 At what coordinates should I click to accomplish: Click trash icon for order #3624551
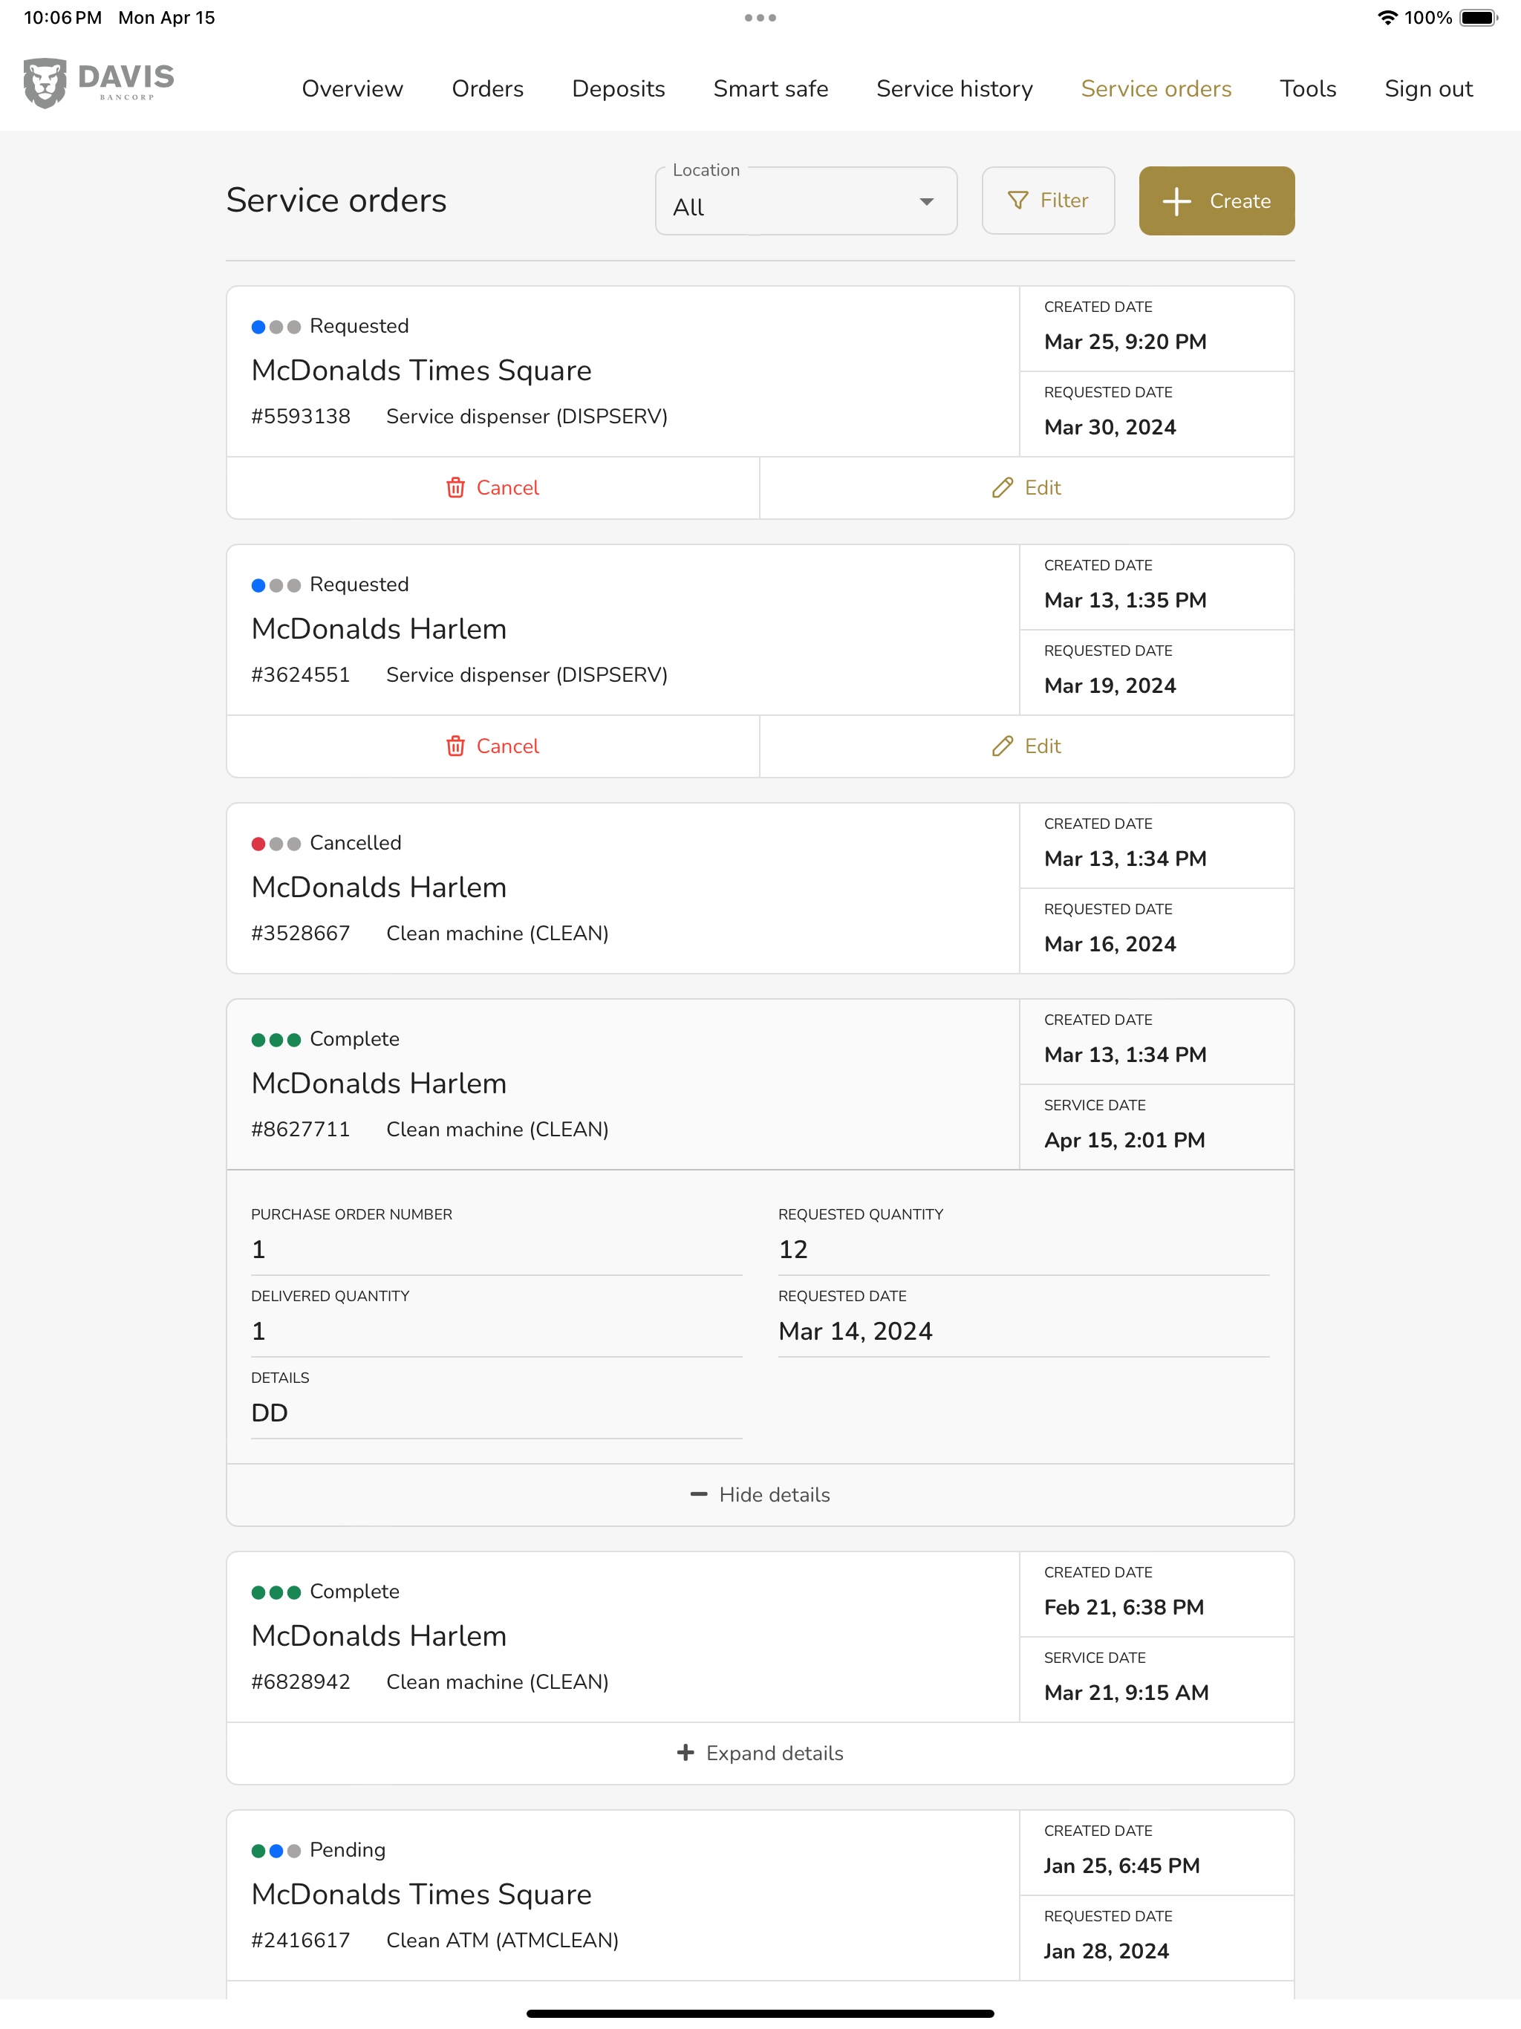click(455, 746)
